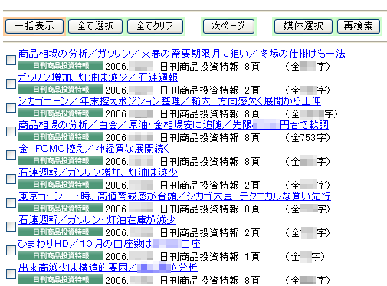Check the box for 石連週報／ガソリン増加 article

[11, 179]
